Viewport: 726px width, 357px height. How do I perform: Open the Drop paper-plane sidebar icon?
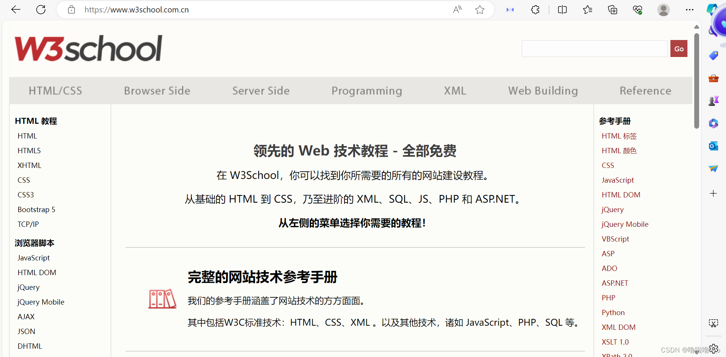(714, 168)
